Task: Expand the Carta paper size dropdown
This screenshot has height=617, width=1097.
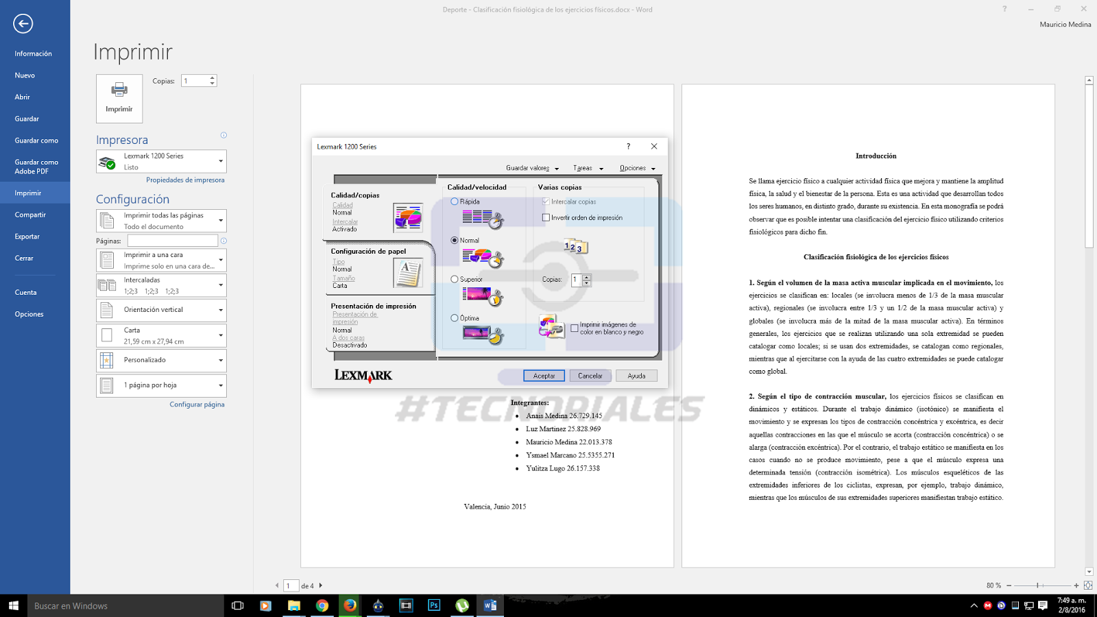Action: tap(161, 335)
